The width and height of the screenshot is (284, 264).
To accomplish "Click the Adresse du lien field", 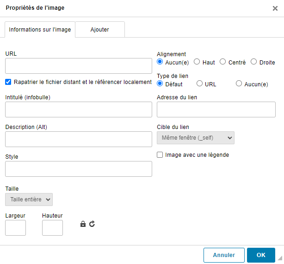I will click(x=216, y=109).
